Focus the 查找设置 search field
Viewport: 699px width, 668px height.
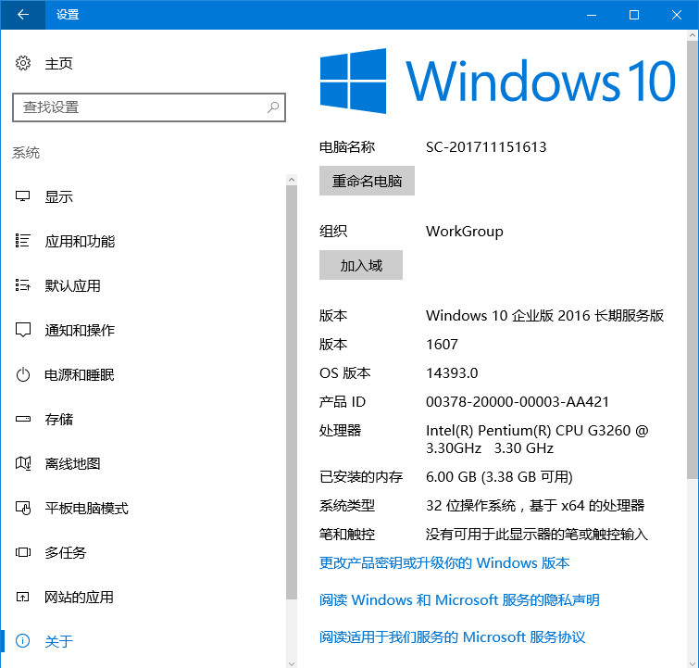pyautogui.click(x=149, y=107)
